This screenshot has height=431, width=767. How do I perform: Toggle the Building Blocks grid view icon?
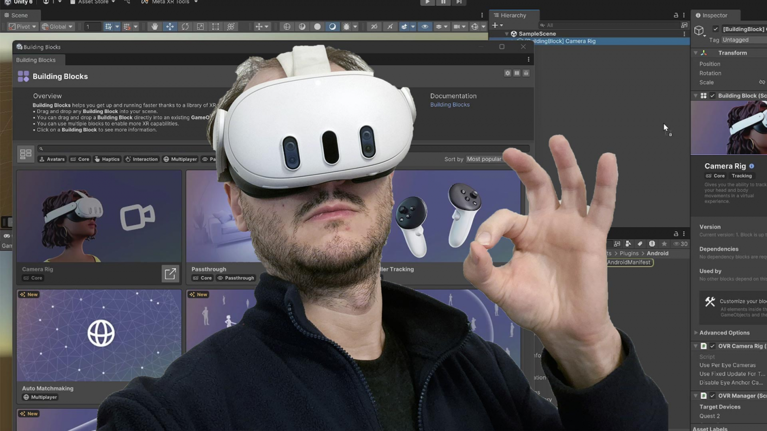click(x=26, y=154)
